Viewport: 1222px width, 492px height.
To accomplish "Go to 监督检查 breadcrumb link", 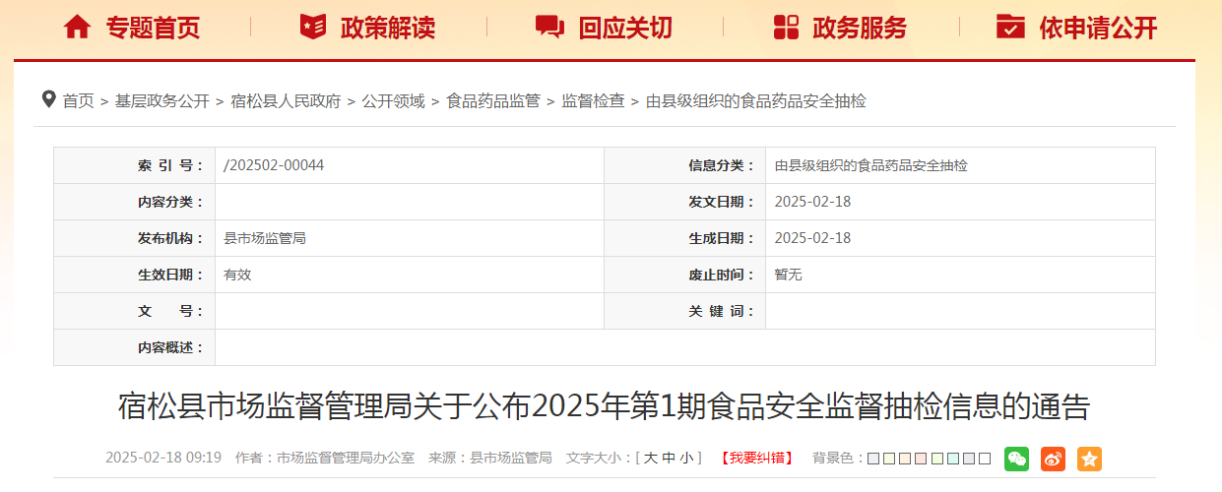I will [x=593, y=100].
